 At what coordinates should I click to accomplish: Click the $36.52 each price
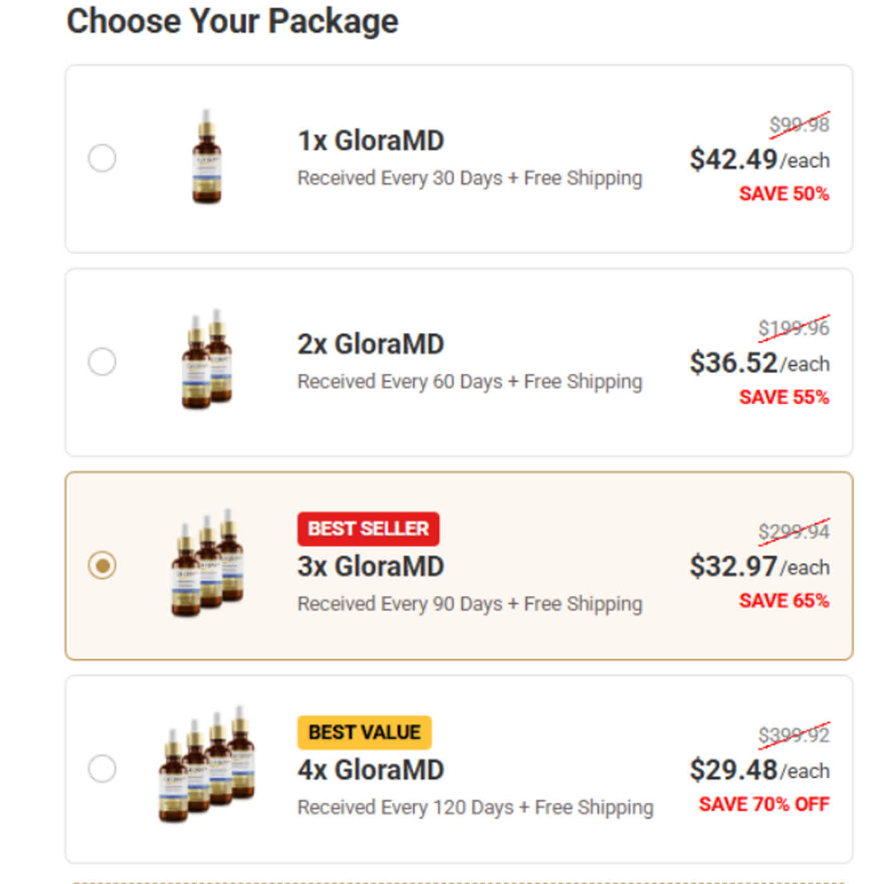[x=759, y=363]
